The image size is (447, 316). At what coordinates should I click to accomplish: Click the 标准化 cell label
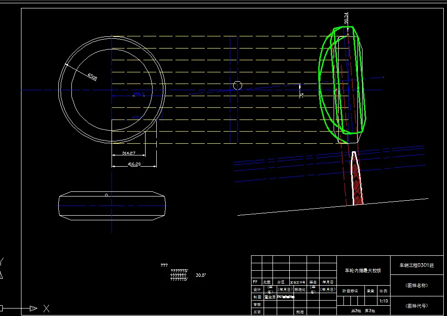coord(300,289)
